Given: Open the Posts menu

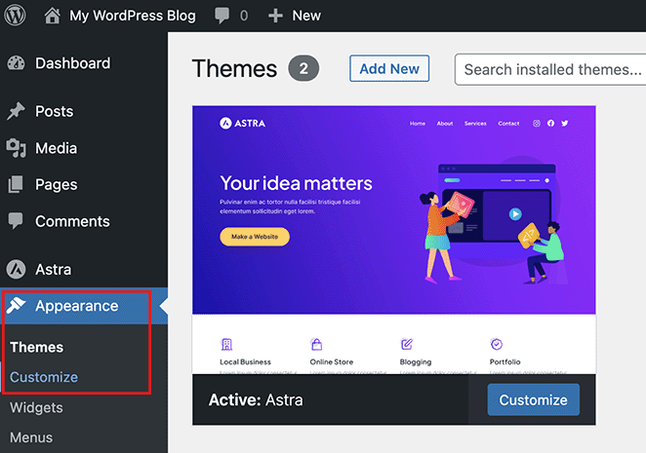Looking at the screenshot, I should click(x=54, y=111).
